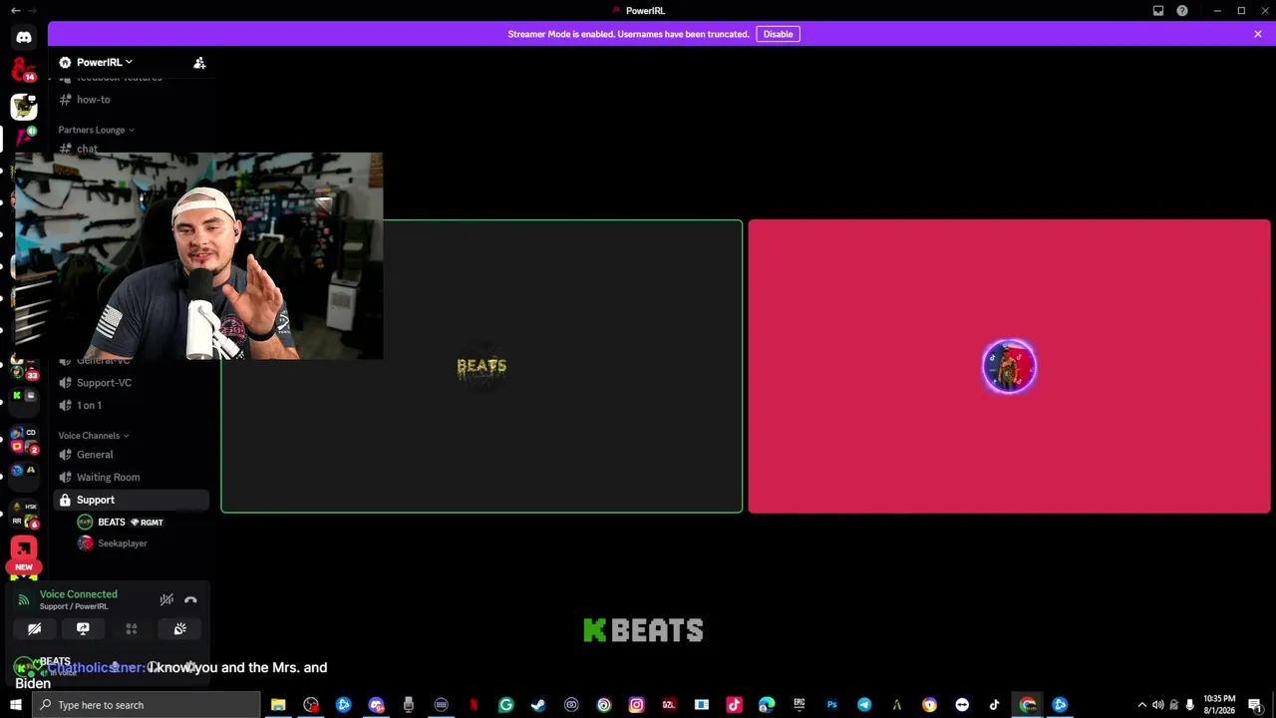This screenshot has height=718, width=1276.
Task: Open server icon with 14 badge
Action: [24, 70]
